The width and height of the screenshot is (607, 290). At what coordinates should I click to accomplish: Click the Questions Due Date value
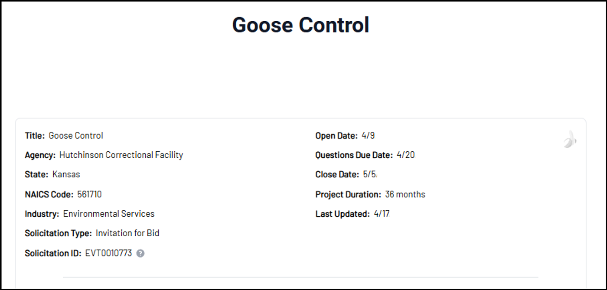click(x=406, y=155)
